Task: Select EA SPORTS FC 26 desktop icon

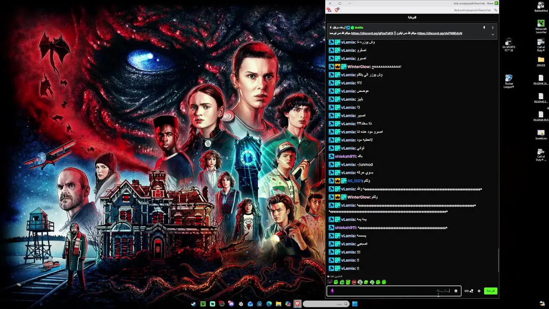Action: tap(509, 45)
